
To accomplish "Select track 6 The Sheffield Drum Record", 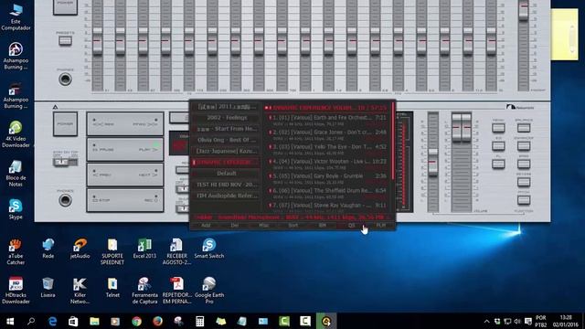I will 327,193.
